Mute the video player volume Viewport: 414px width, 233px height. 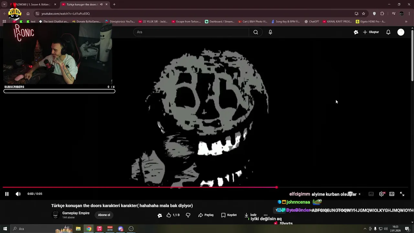click(x=18, y=194)
